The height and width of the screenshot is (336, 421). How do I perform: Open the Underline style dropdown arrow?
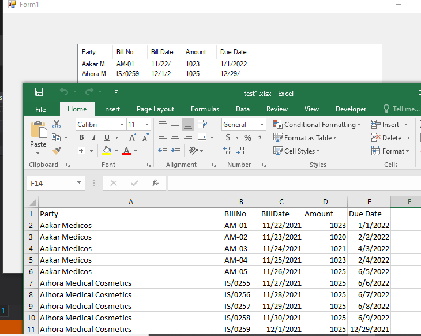[117, 137]
